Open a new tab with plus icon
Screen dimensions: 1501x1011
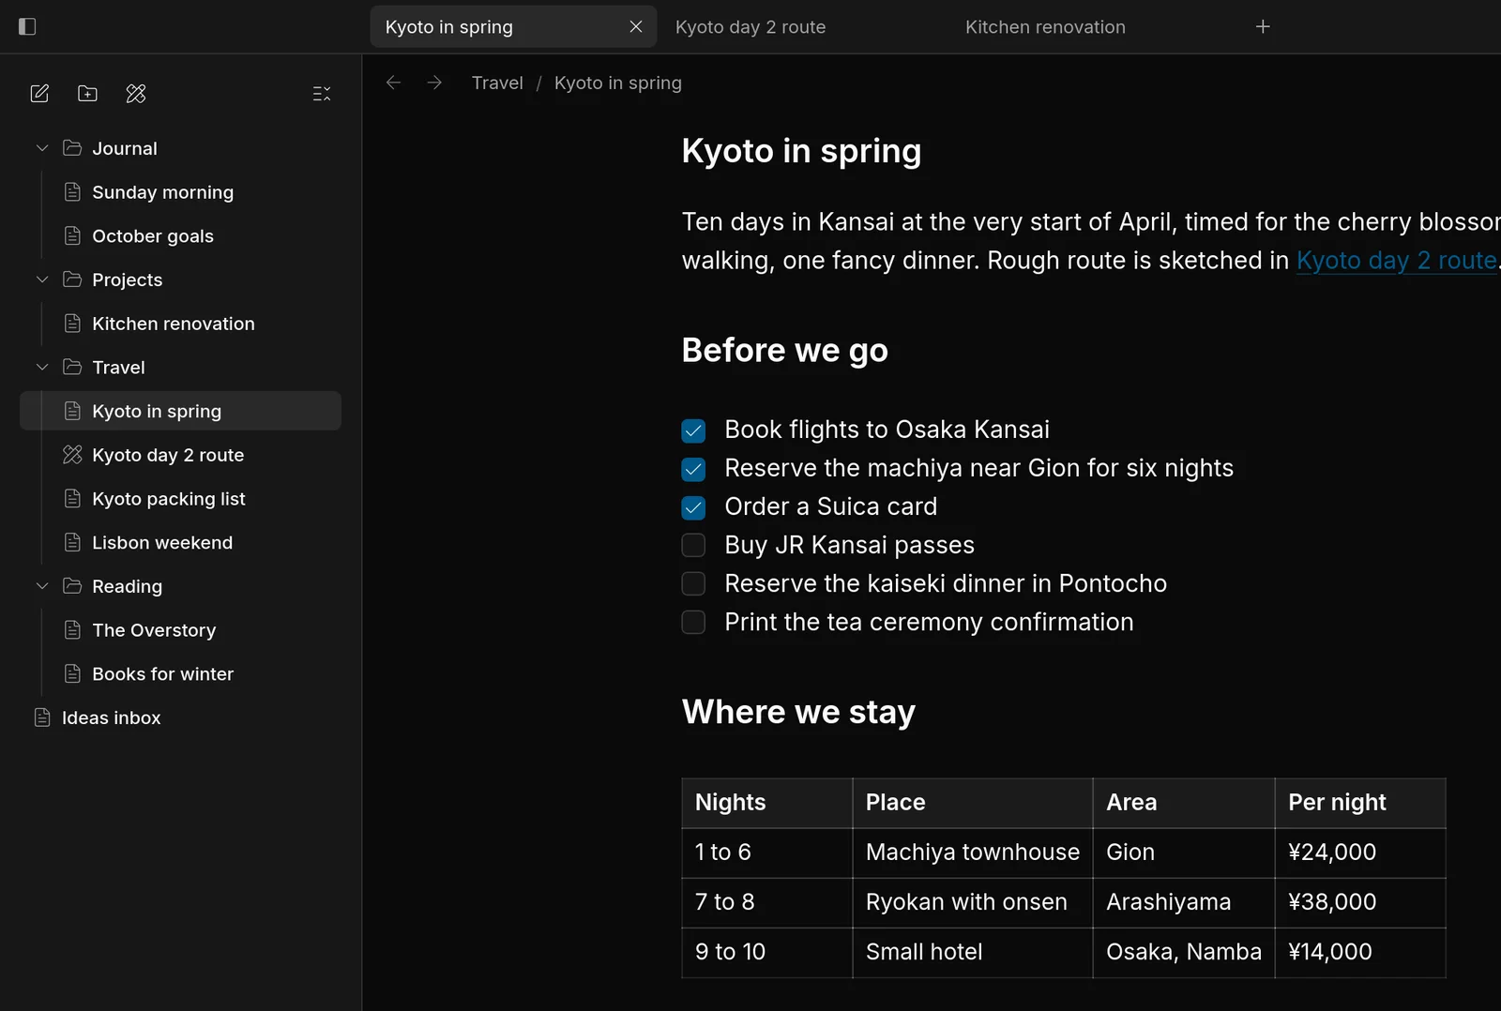point(1263,26)
